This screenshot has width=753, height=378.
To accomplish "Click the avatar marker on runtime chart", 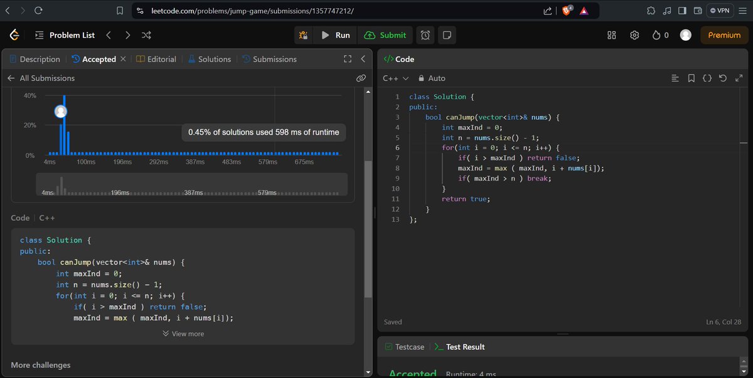I will [x=61, y=112].
